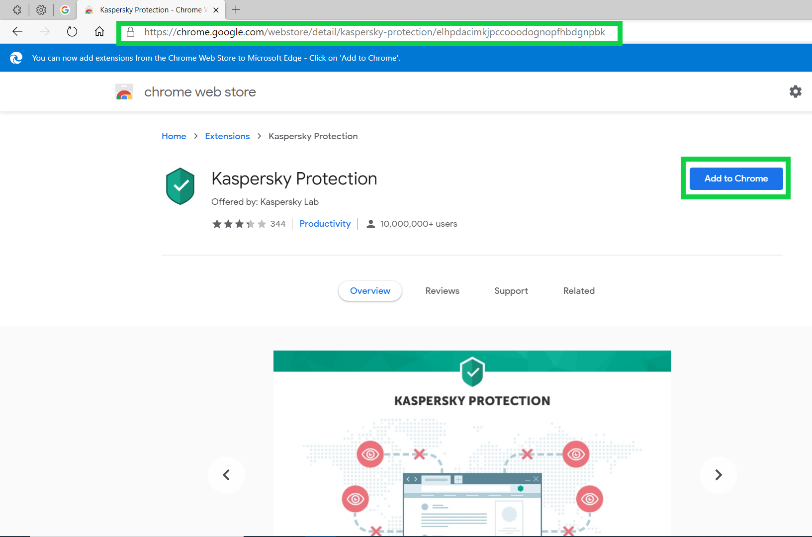Click the Kaspersky Protection breadcrumb text
The image size is (812, 537).
pyautogui.click(x=313, y=136)
